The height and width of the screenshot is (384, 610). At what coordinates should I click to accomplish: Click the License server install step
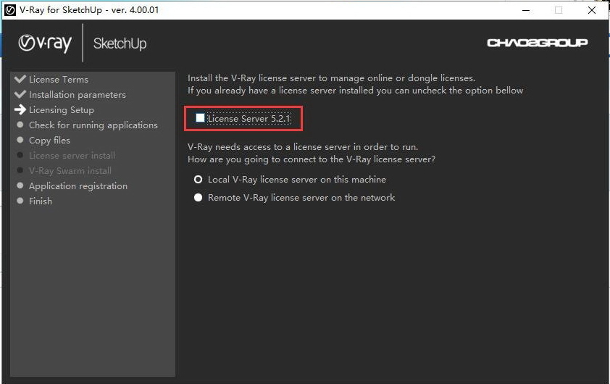72,155
